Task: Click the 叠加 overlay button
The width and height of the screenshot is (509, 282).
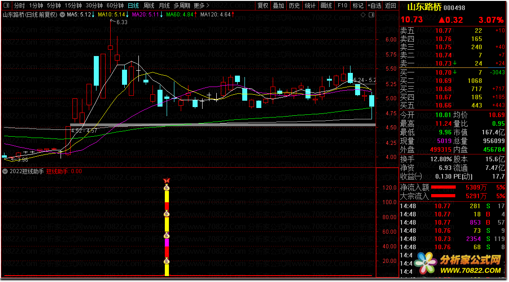Action: pos(279,5)
